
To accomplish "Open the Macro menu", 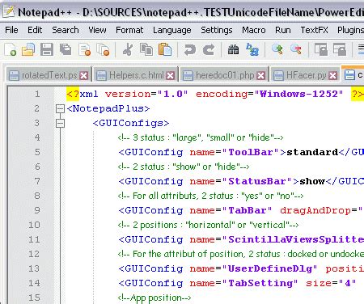I will click(254, 30).
